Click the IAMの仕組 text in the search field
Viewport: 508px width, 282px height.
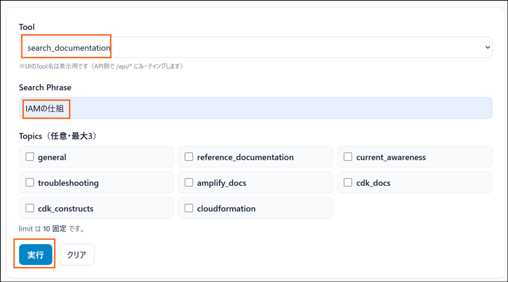(41, 108)
